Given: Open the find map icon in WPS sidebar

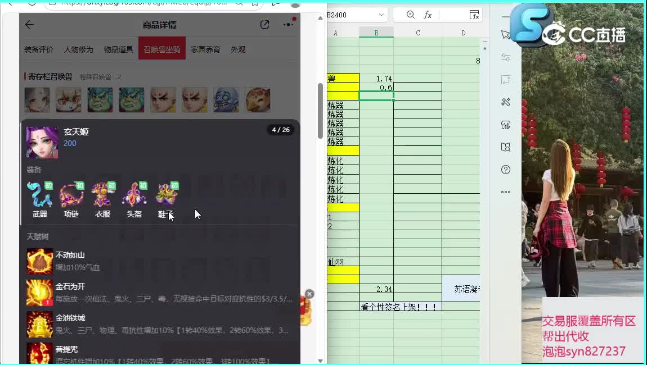Looking at the screenshot, I should click(505, 147).
